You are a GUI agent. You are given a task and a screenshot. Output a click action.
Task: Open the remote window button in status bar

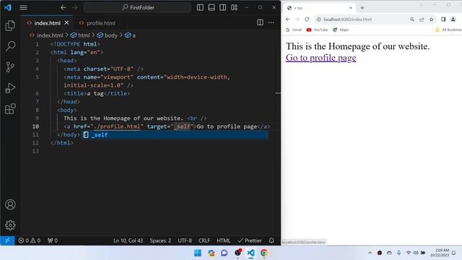point(7,240)
